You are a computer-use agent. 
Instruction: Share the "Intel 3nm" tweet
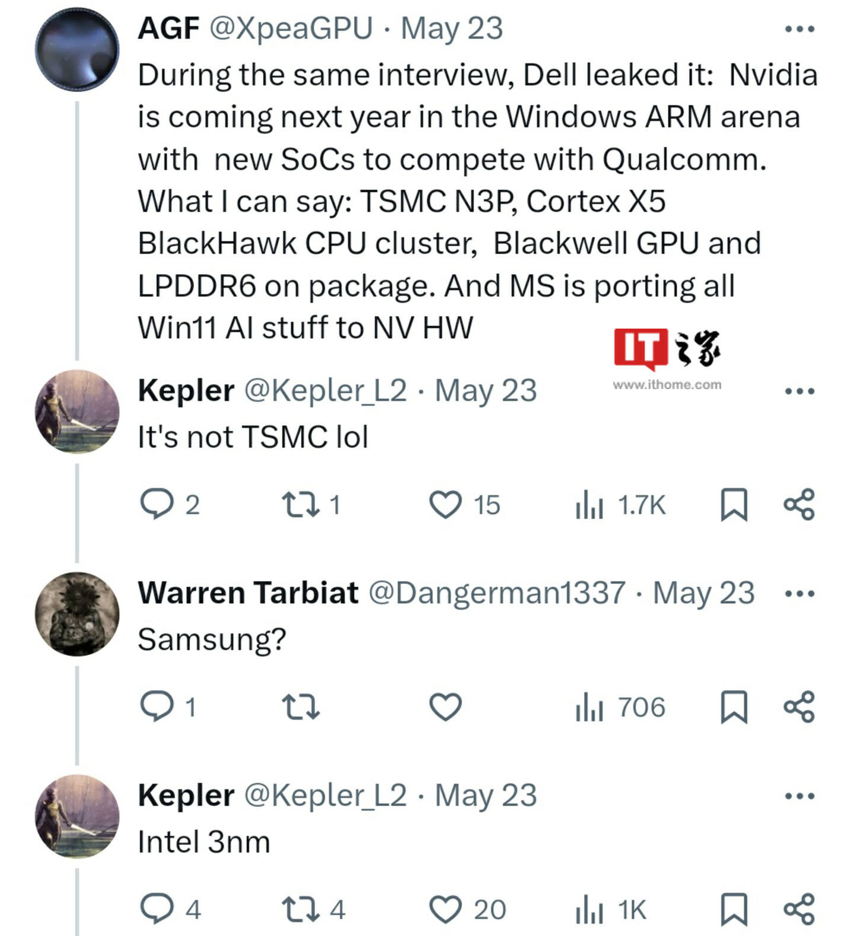(x=799, y=909)
